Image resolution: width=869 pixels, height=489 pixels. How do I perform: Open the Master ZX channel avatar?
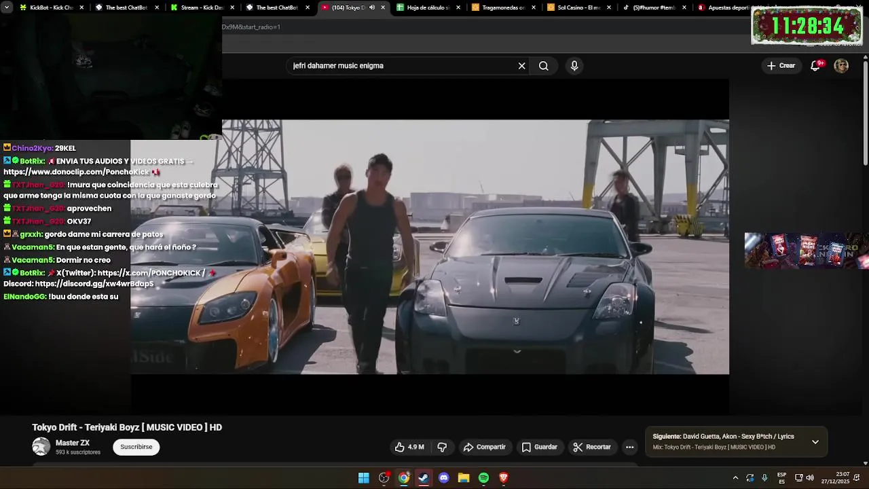pos(41,446)
